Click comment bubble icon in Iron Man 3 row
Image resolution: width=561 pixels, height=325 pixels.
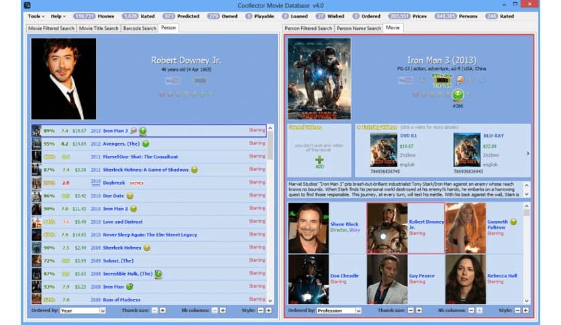click(x=134, y=131)
